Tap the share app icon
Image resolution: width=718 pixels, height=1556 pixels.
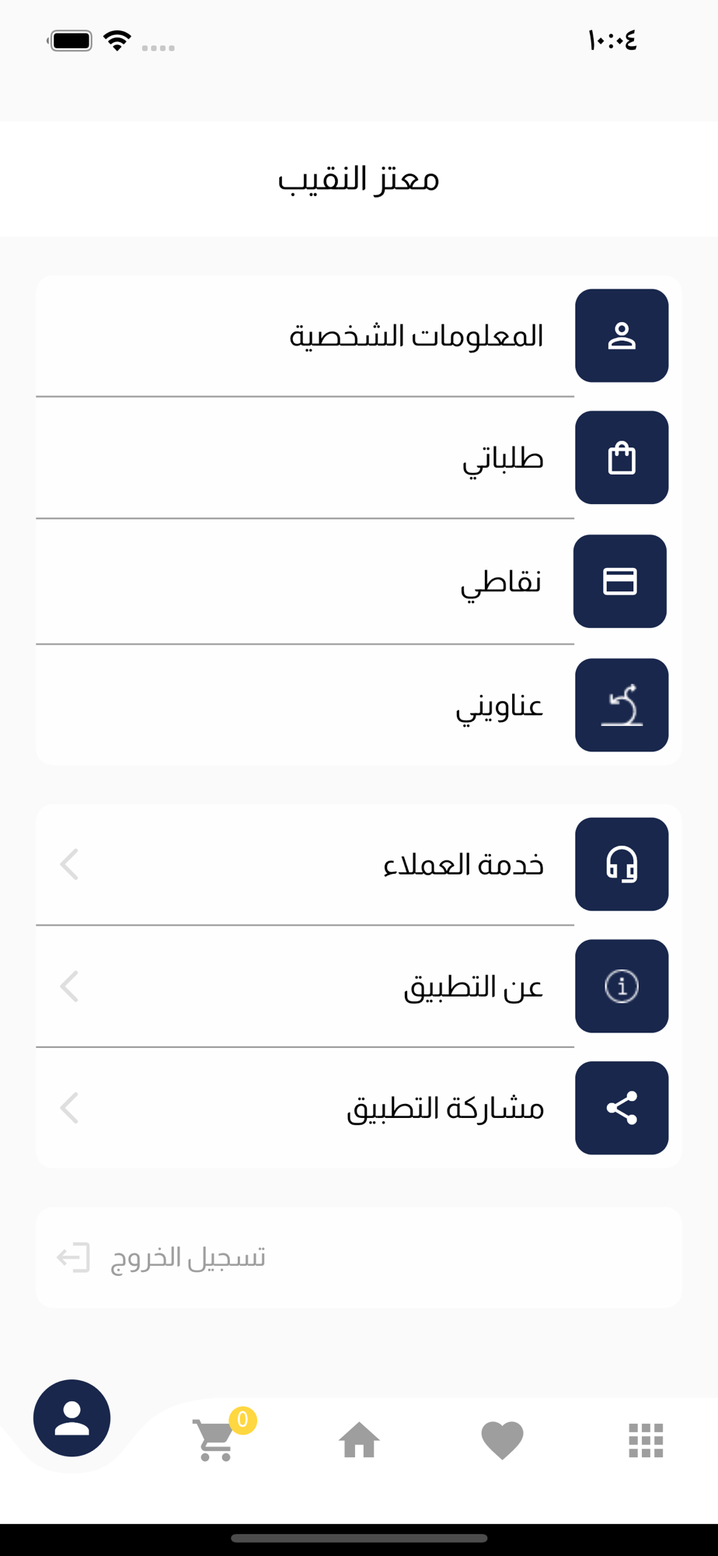pos(622,1108)
